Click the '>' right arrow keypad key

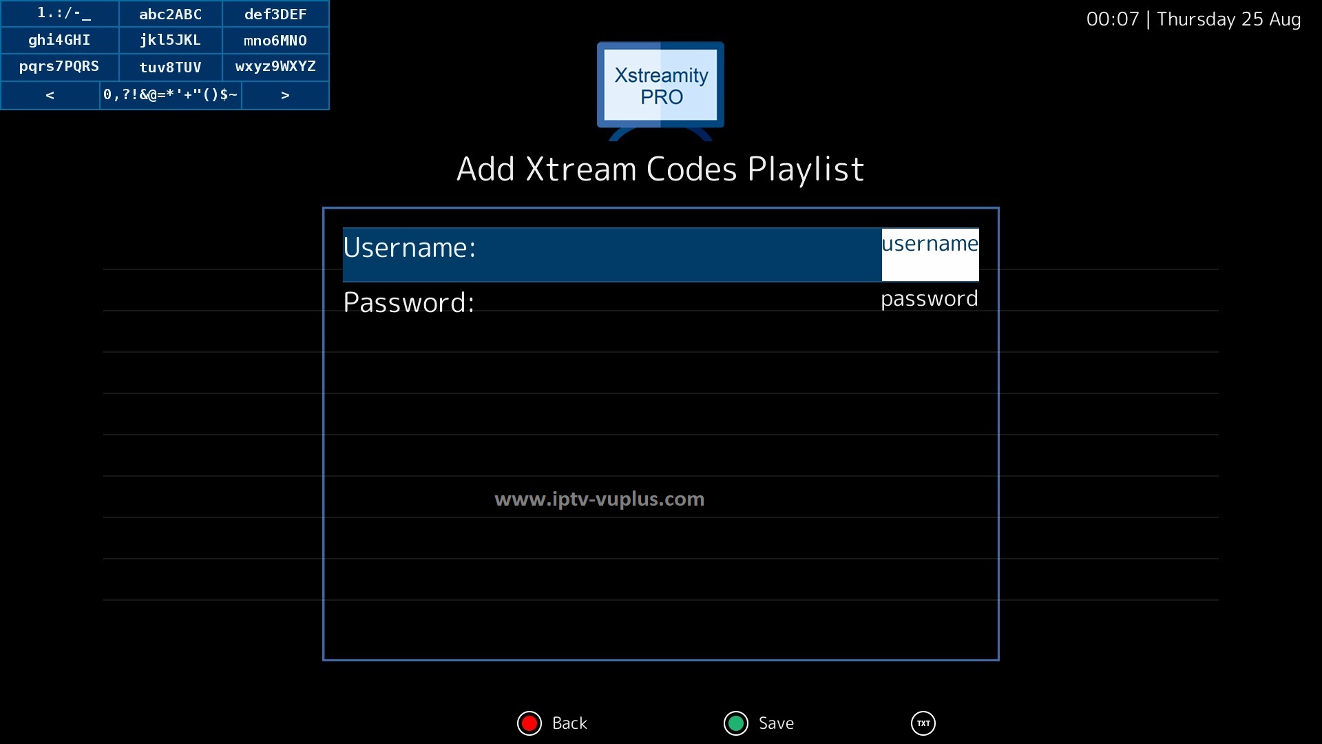click(x=285, y=95)
